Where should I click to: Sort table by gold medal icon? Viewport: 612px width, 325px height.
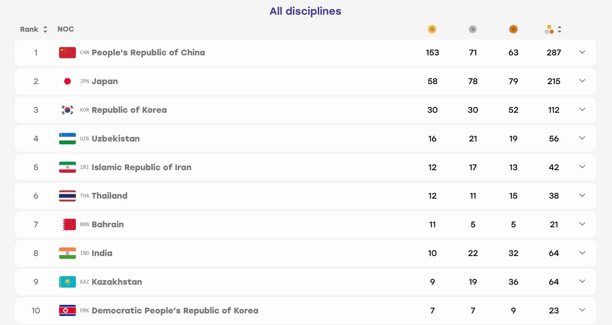tap(432, 29)
